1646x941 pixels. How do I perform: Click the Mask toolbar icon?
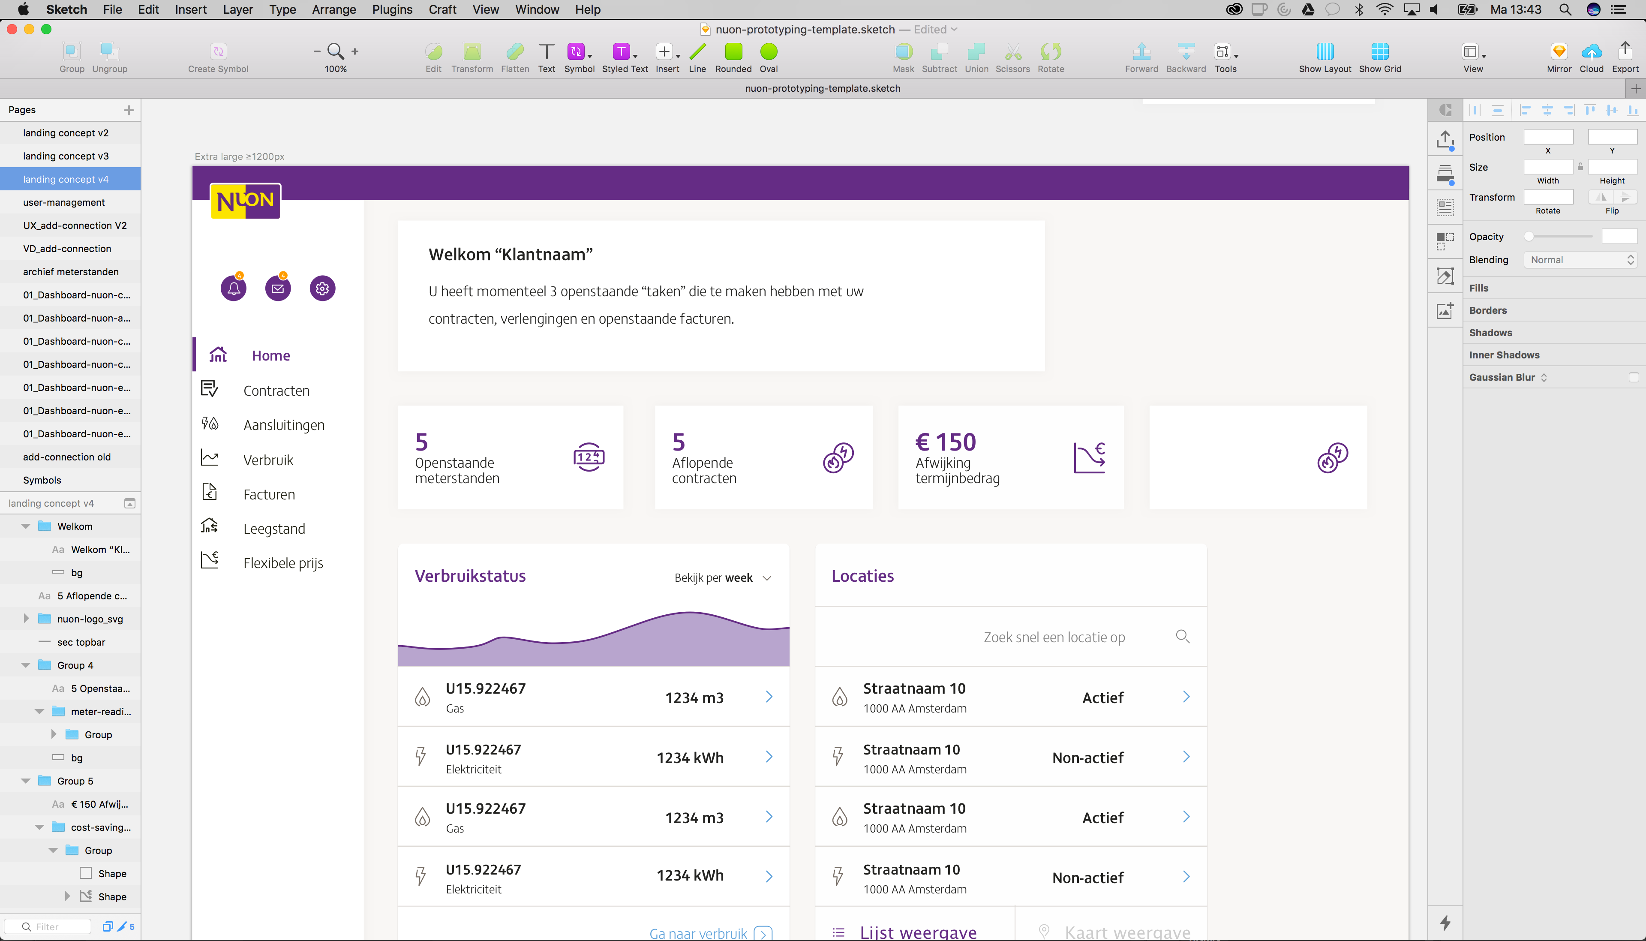[904, 52]
